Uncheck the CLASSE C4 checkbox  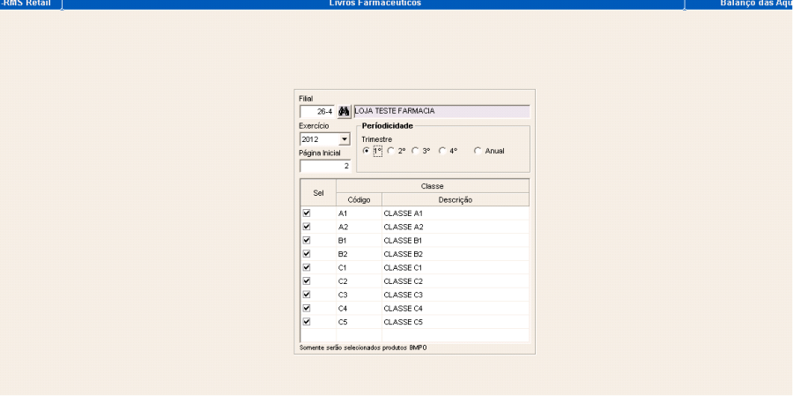307,308
